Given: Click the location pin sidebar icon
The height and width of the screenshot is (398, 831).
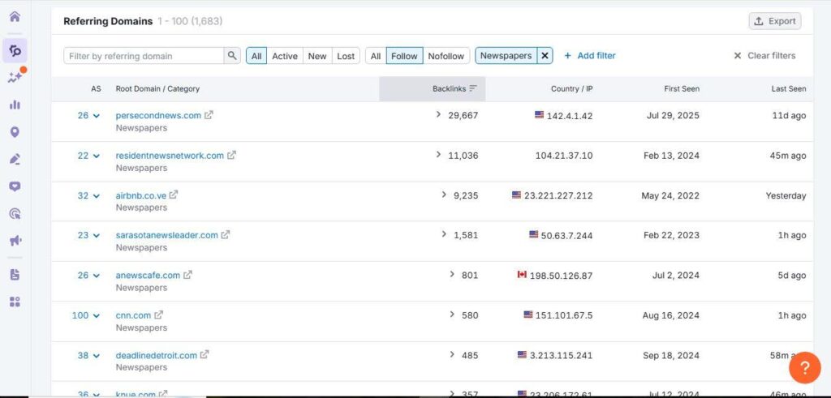Looking at the screenshot, I should click(x=15, y=132).
